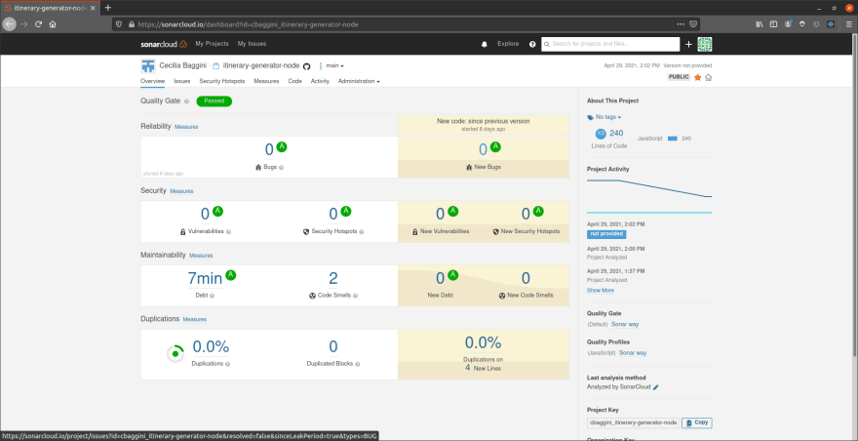The width and height of the screenshot is (858, 441).
Task: Click the SonarCloud logo
Action: coord(164,44)
